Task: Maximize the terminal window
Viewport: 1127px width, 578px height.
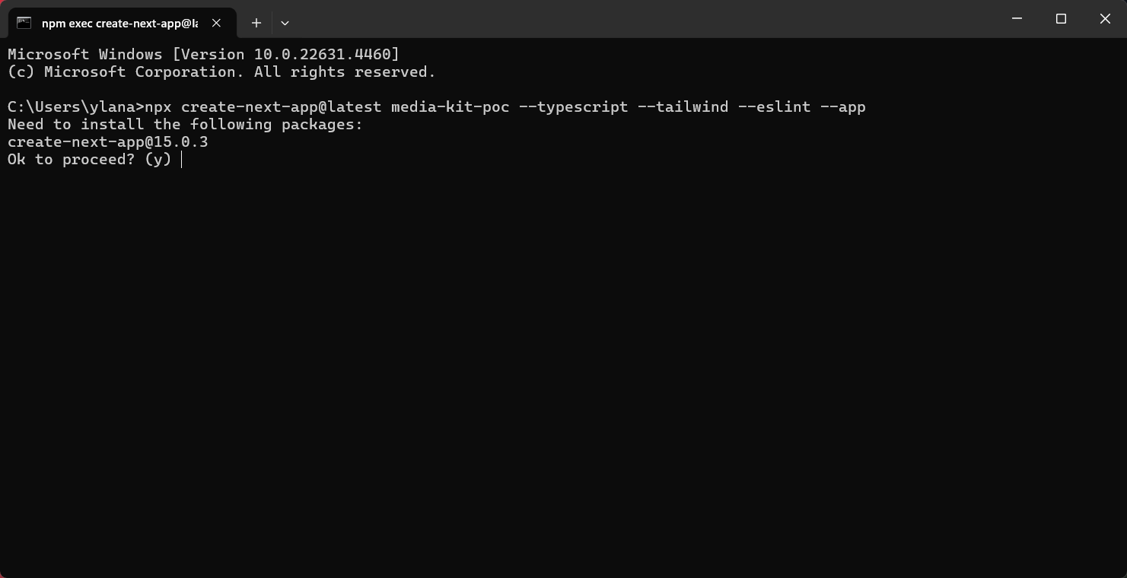Action: click(1061, 18)
